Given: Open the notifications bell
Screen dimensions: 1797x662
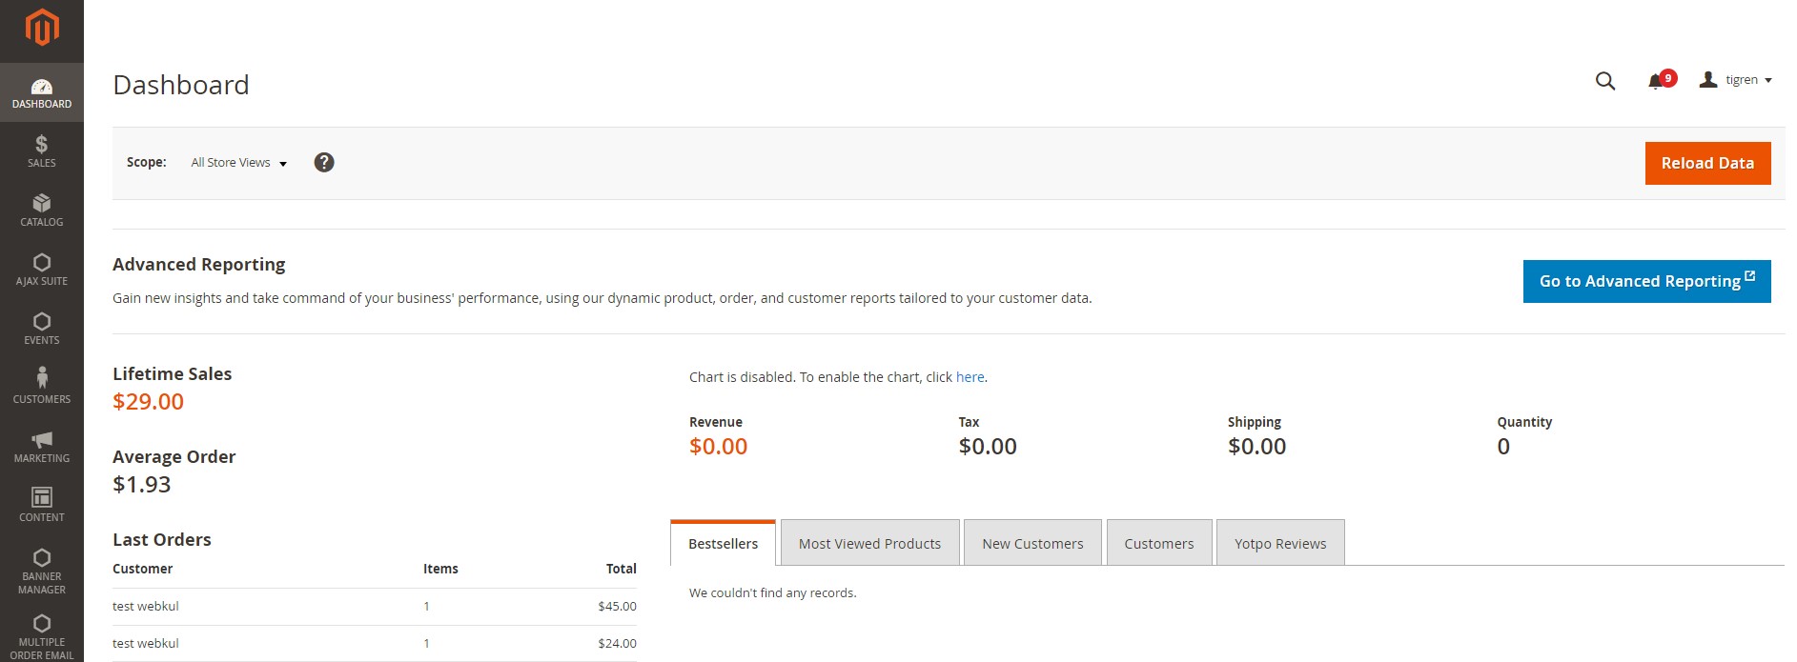Looking at the screenshot, I should [1657, 81].
